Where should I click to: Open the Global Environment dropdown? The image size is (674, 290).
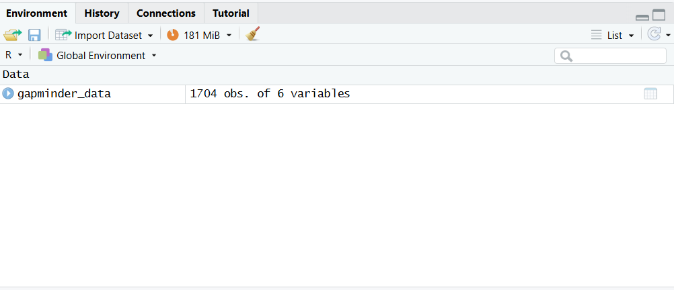point(154,56)
